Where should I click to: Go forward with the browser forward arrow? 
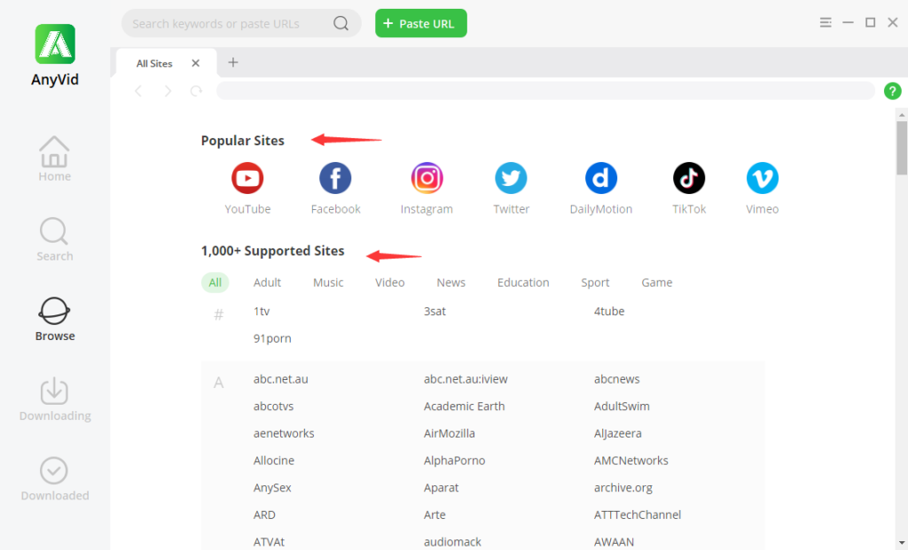168,91
